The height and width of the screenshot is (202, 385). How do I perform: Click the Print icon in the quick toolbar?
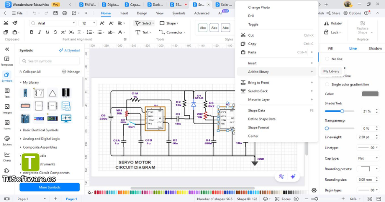[64, 13]
